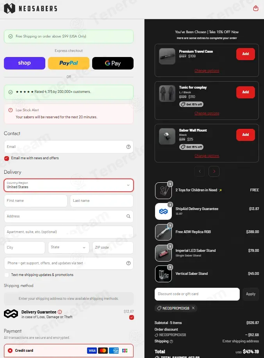Screen dimensions: 264x358
Task: Focus the City input field
Action: pyautogui.click(x=25, y=248)
